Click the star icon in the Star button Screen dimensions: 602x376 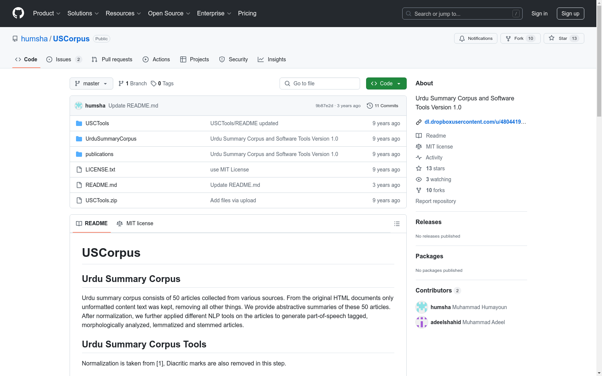click(x=552, y=38)
